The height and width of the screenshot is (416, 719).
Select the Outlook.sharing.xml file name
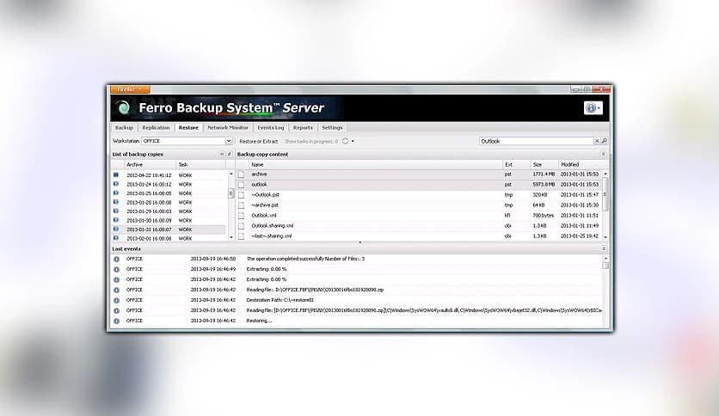click(273, 226)
